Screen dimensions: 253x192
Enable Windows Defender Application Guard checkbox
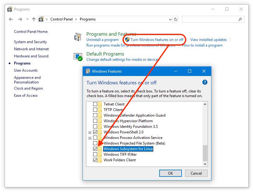pyautogui.click(x=95, y=115)
